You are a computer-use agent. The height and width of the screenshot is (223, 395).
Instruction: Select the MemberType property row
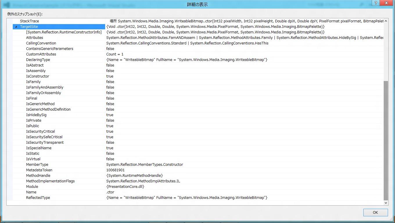click(x=198, y=165)
